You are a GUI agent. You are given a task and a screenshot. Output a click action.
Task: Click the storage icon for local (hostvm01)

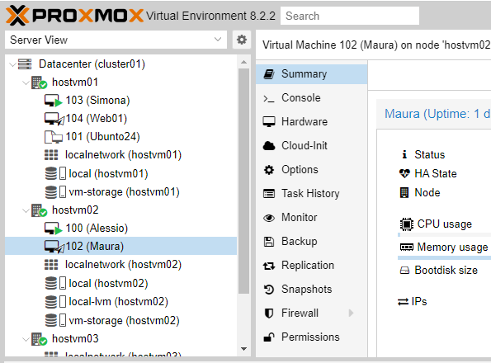click(x=55, y=173)
